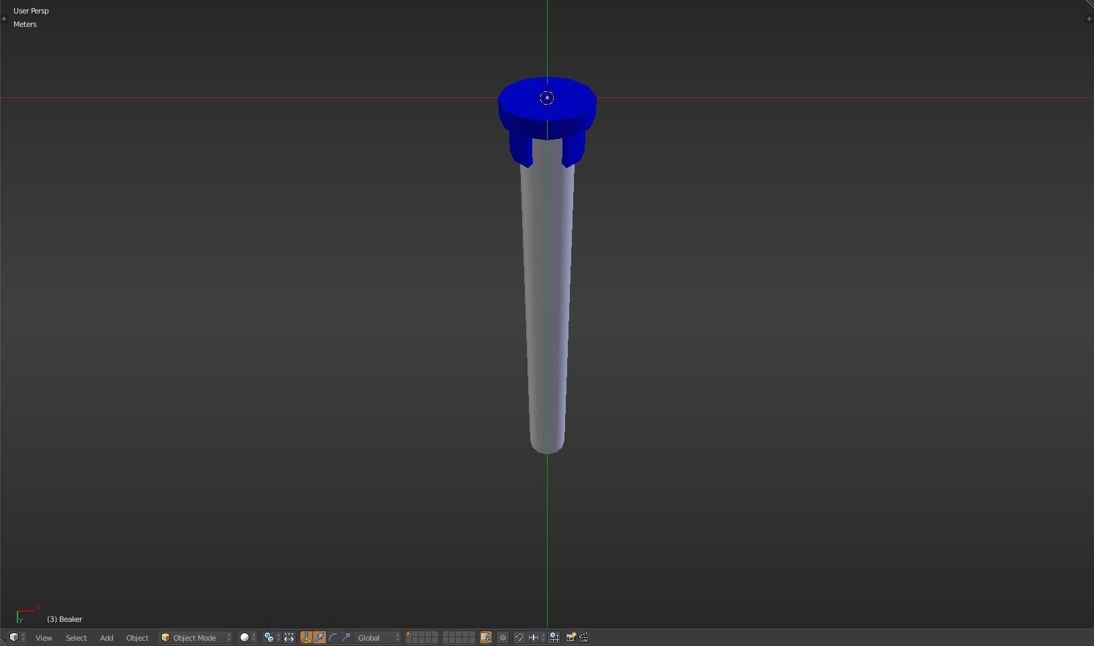The image size is (1094, 646).
Task: Click the 'User Persp' view label
Action: [x=31, y=11]
